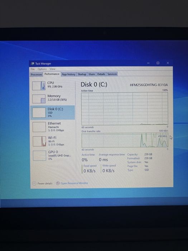Viewport: 188px width, 251px height.
Task: Click the 9% 2.06 GHz CPU text
Action: tap(55, 86)
